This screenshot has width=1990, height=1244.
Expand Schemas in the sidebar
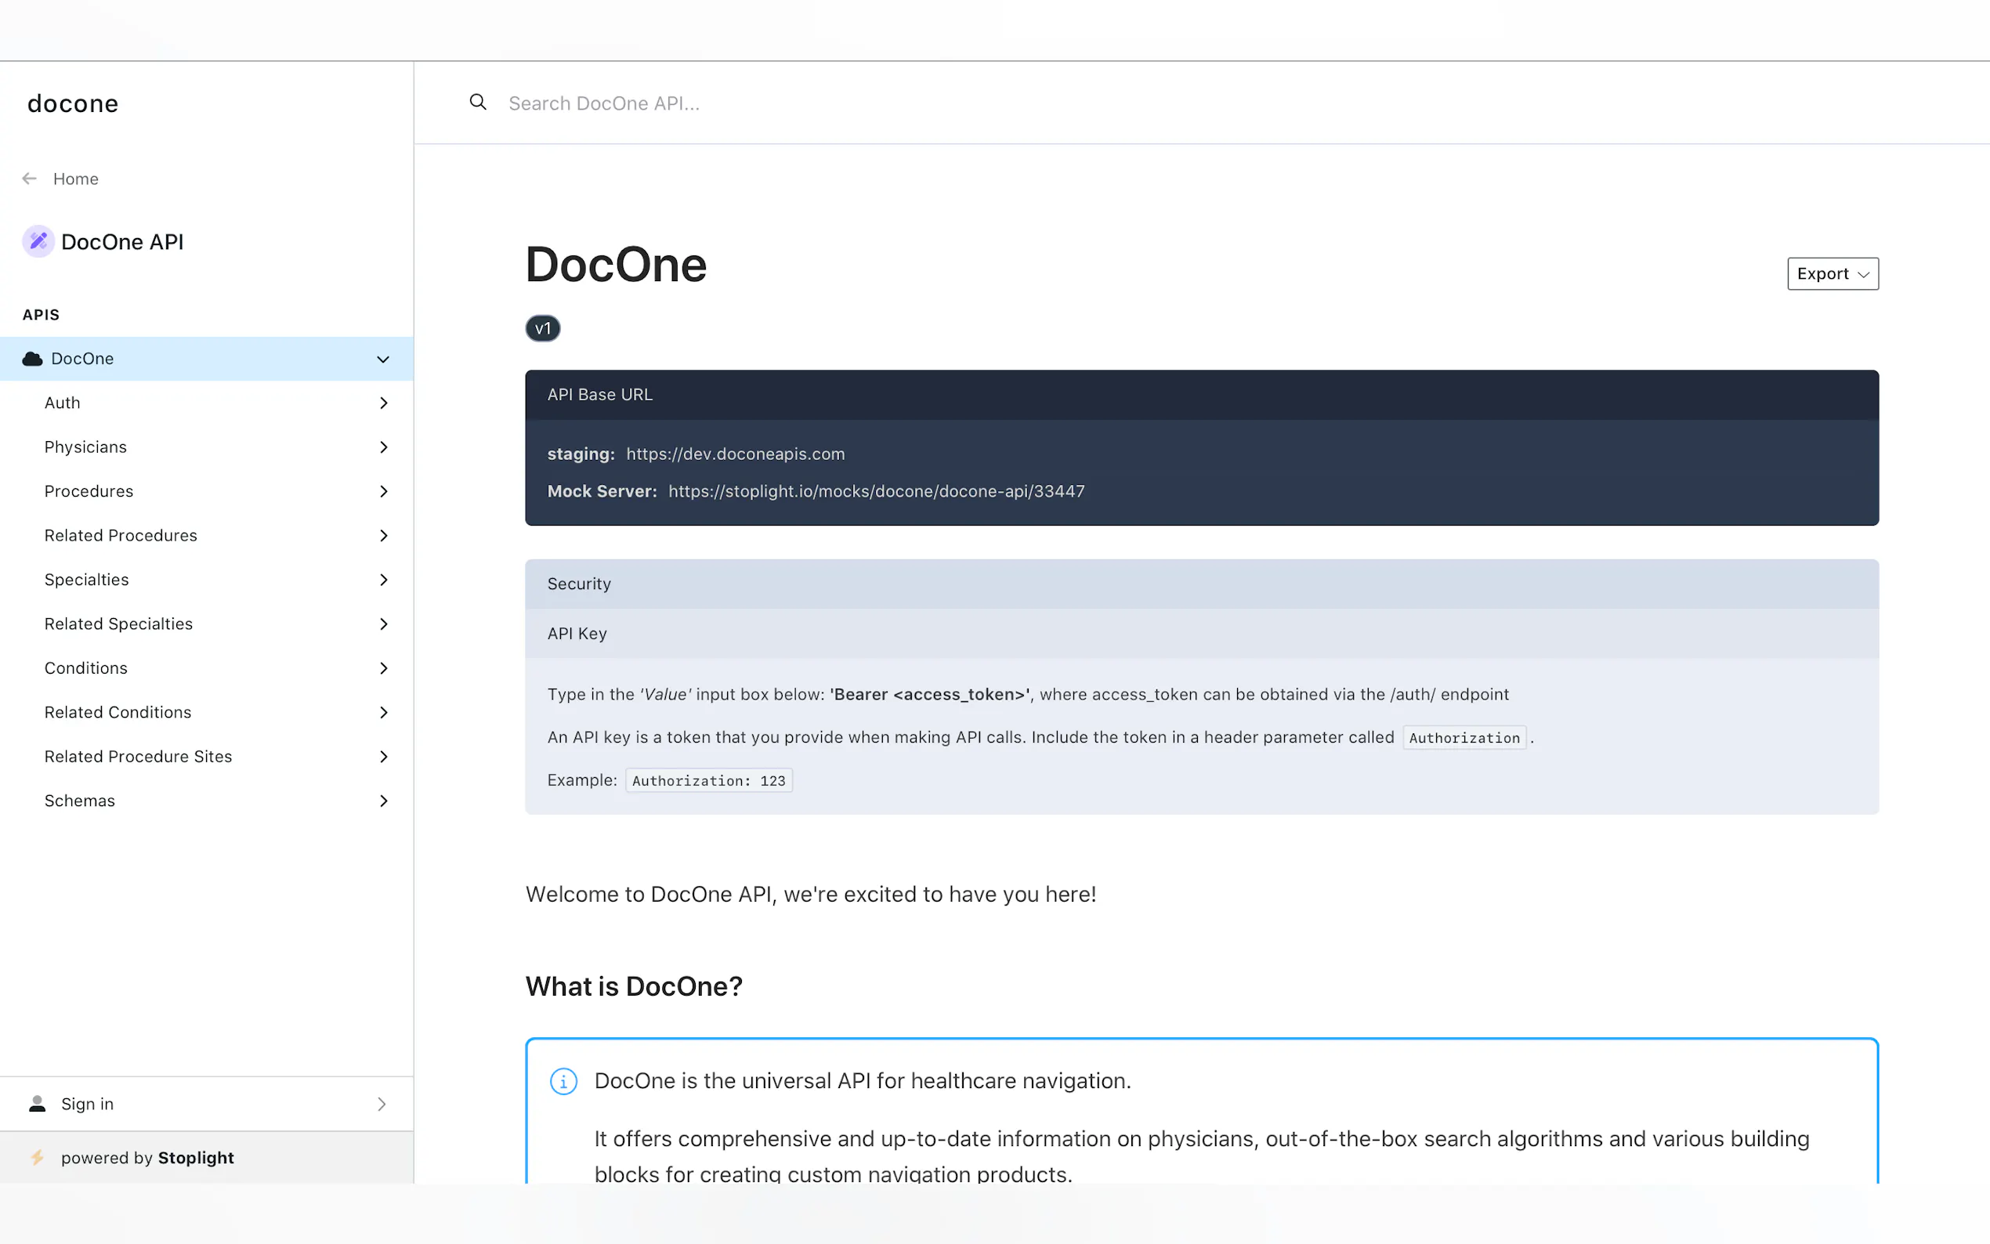coord(80,801)
